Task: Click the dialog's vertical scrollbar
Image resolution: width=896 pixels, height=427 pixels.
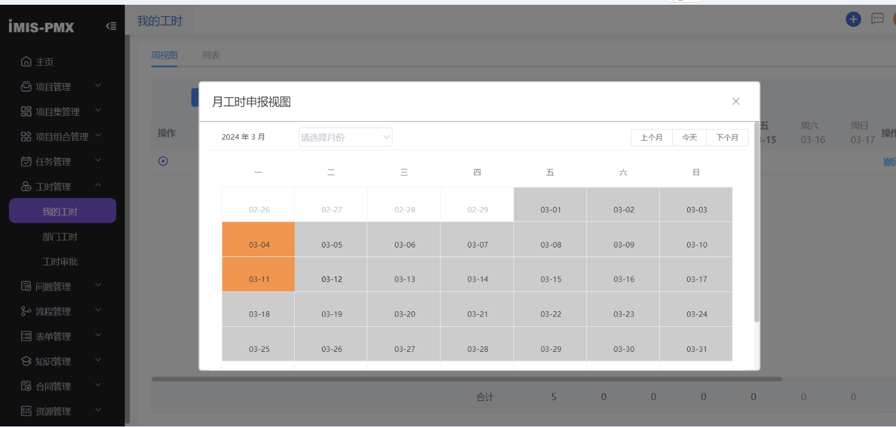Action: tap(757, 222)
